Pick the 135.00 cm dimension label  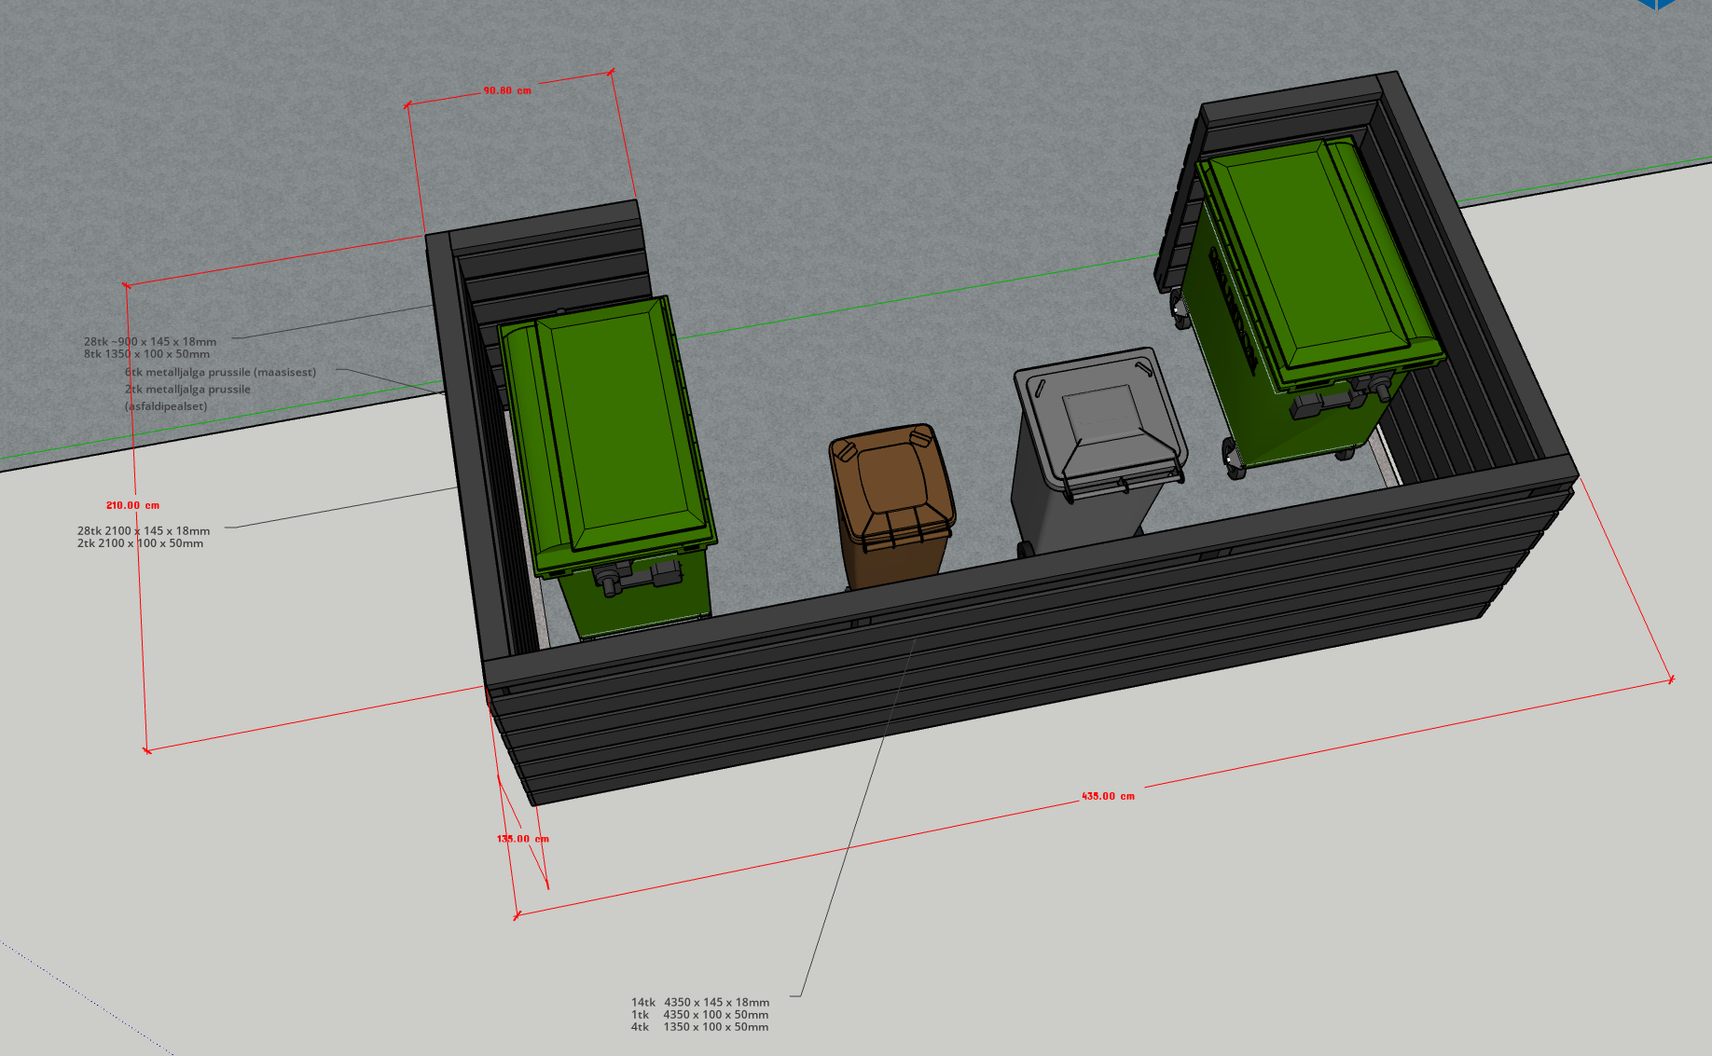click(522, 839)
